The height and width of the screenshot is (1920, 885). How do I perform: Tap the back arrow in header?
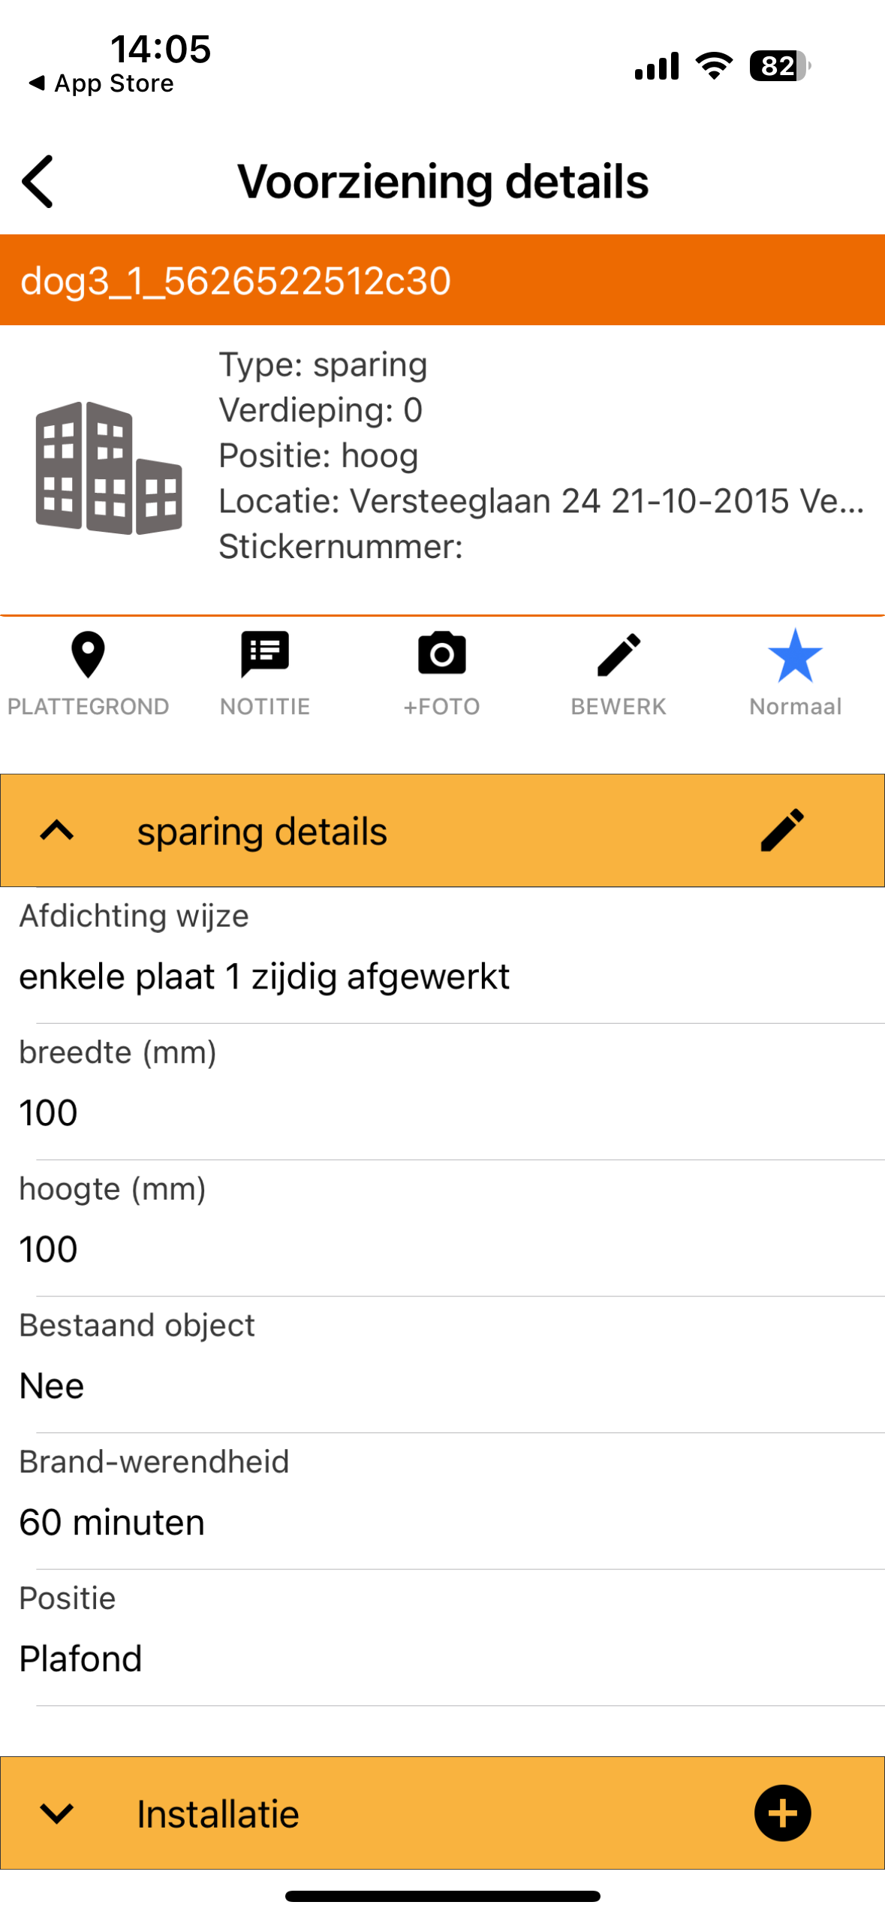coord(38,181)
